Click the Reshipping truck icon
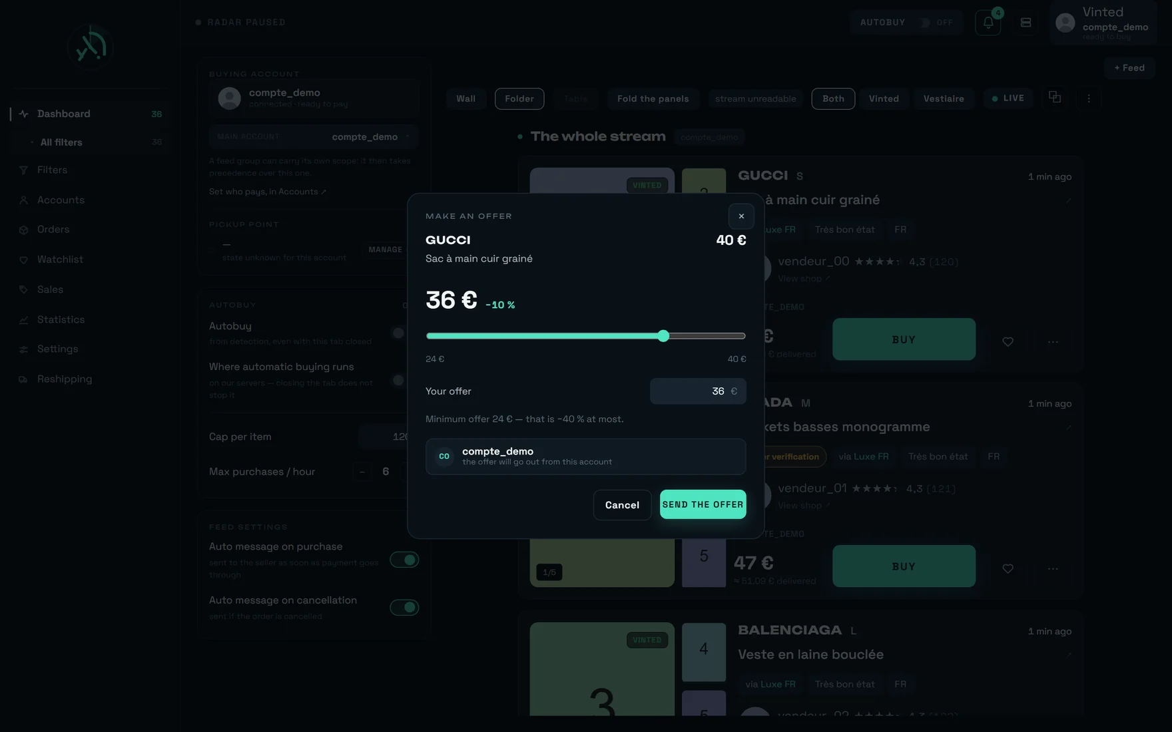1172x732 pixels. point(23,379)
